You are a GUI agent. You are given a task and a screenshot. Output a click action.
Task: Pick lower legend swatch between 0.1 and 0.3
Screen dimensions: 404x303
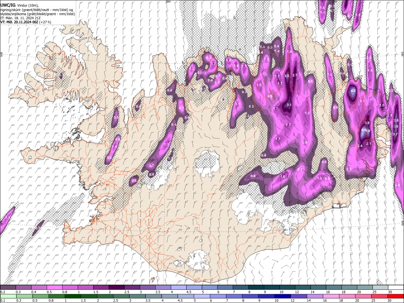point(8,296)
